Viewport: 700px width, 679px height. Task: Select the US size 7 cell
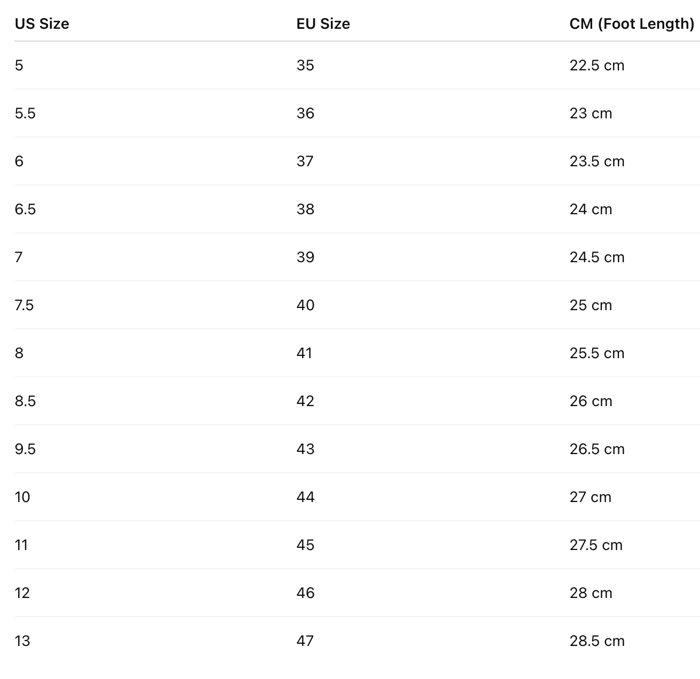pyautogui.click(x=19, y=257)
